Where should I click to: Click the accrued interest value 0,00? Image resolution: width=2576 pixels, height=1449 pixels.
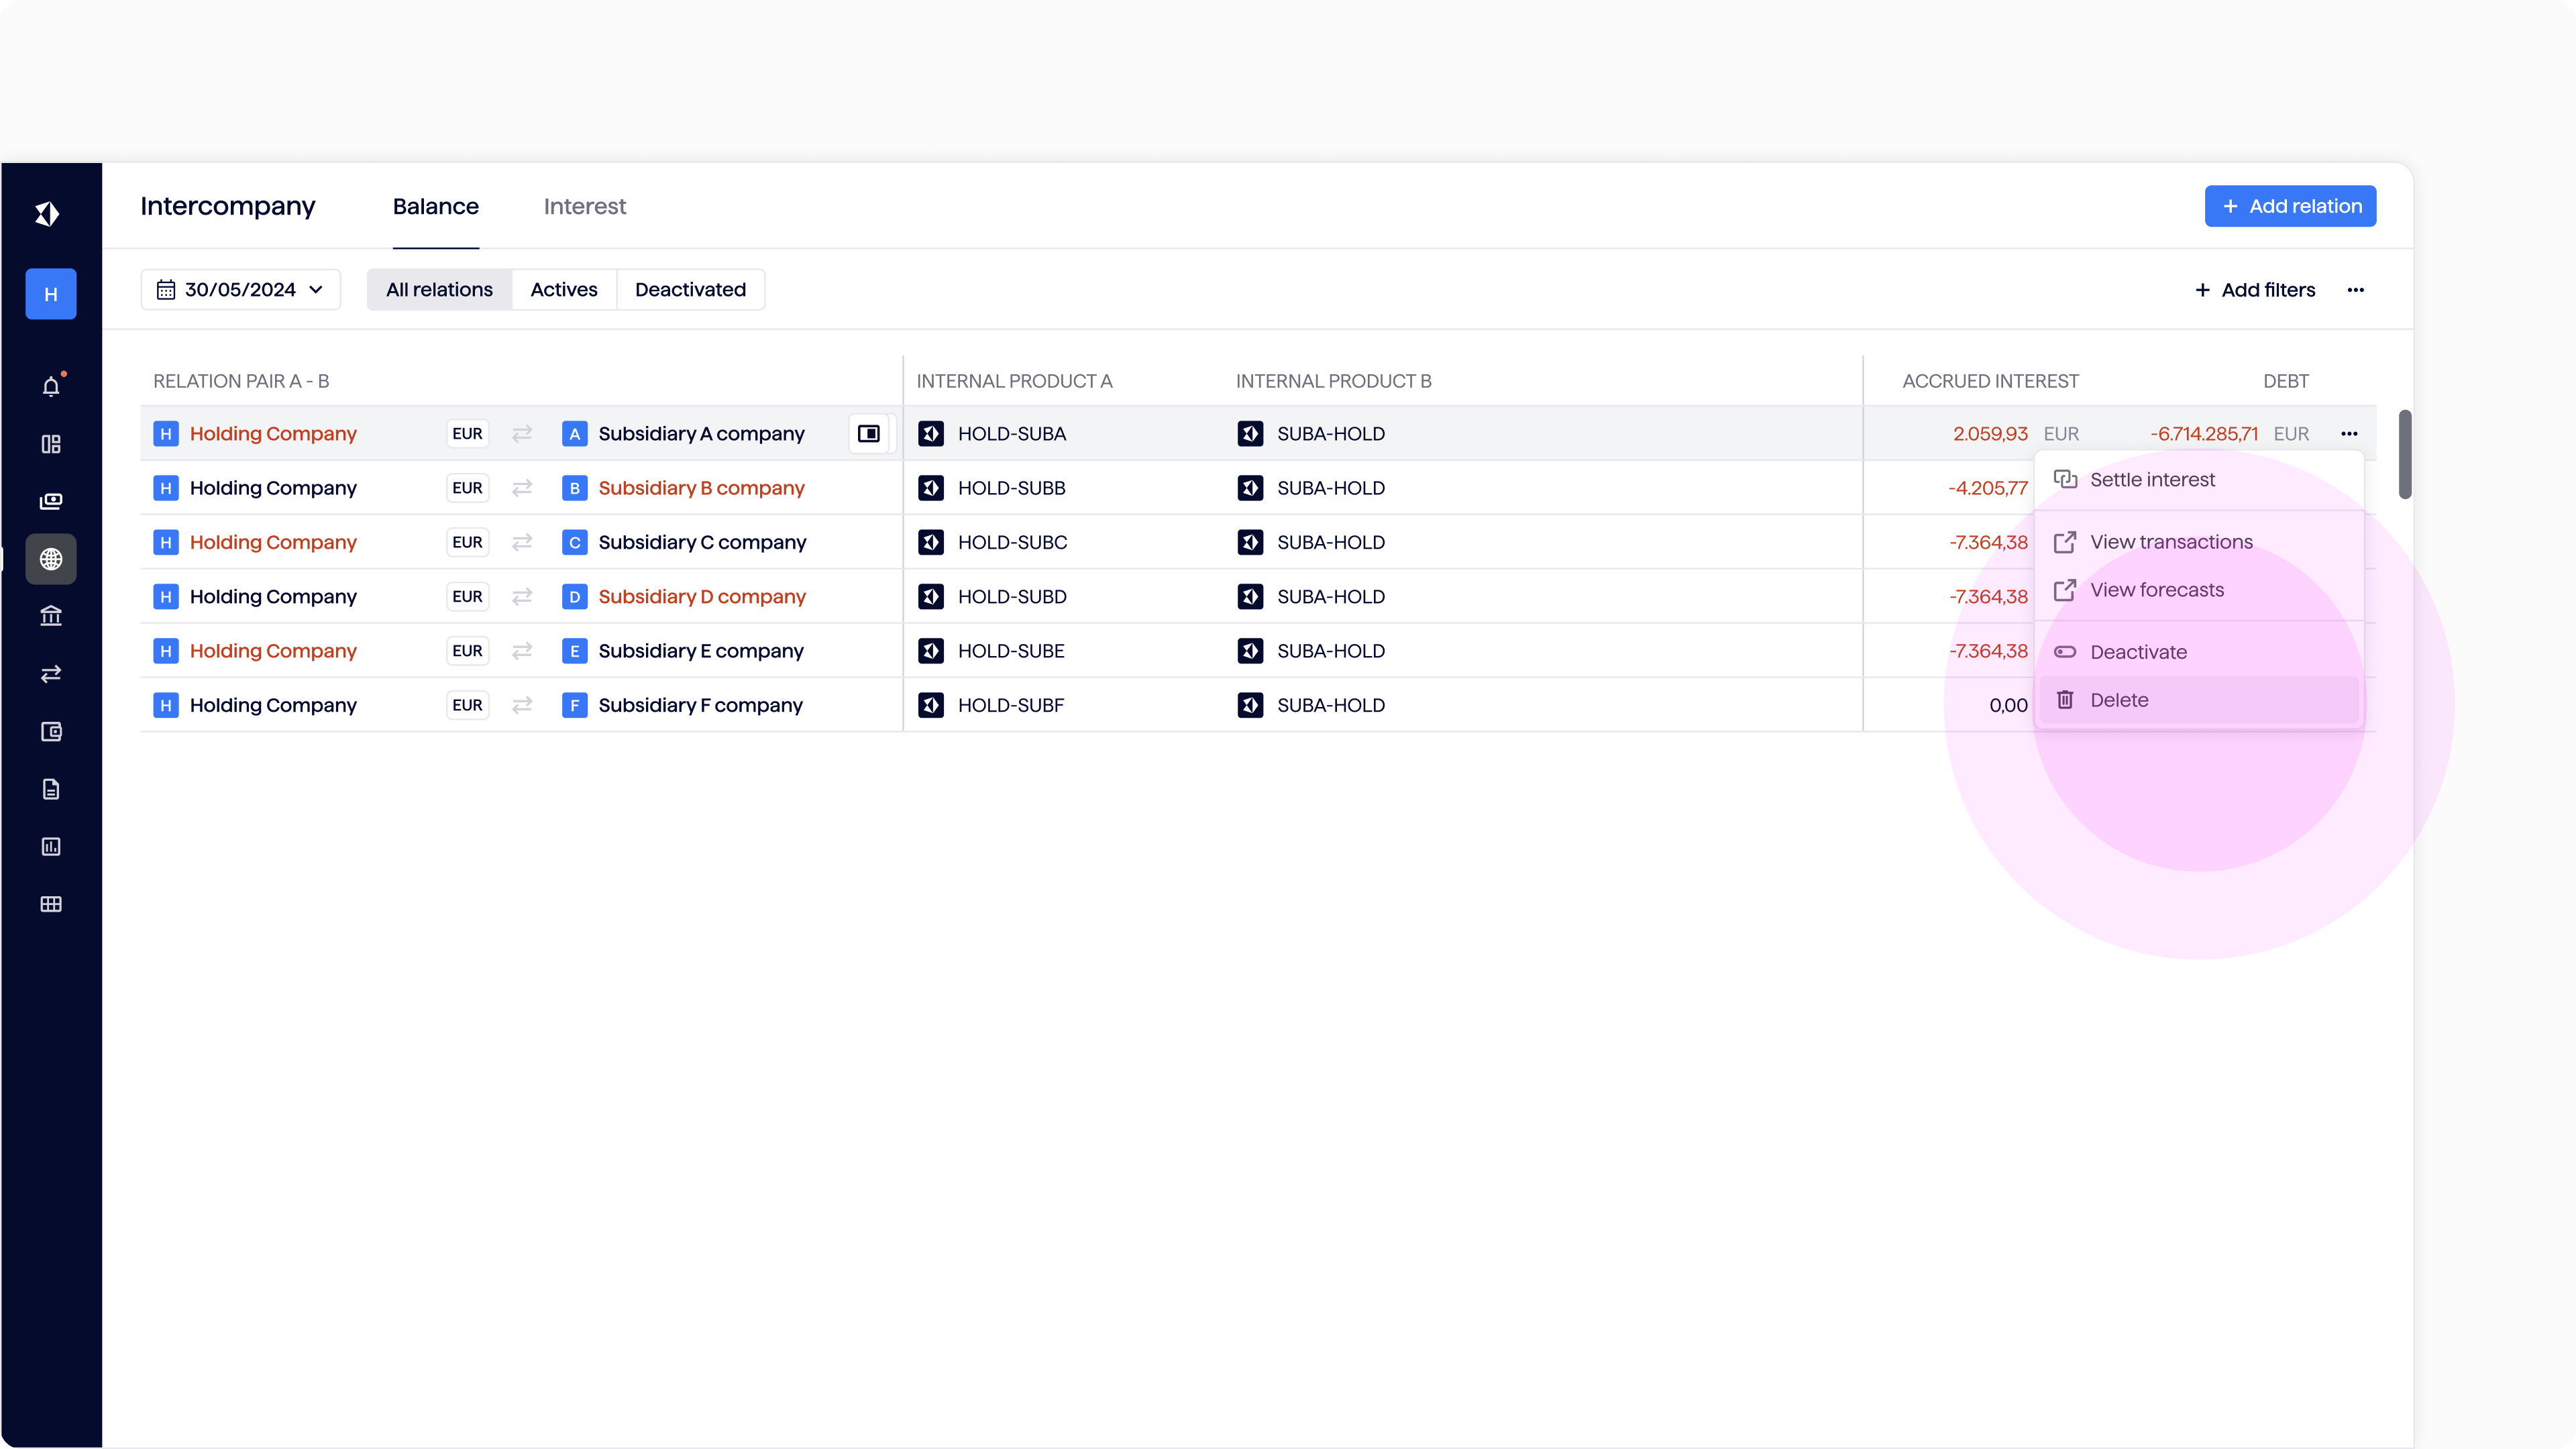pos(2009,705)
